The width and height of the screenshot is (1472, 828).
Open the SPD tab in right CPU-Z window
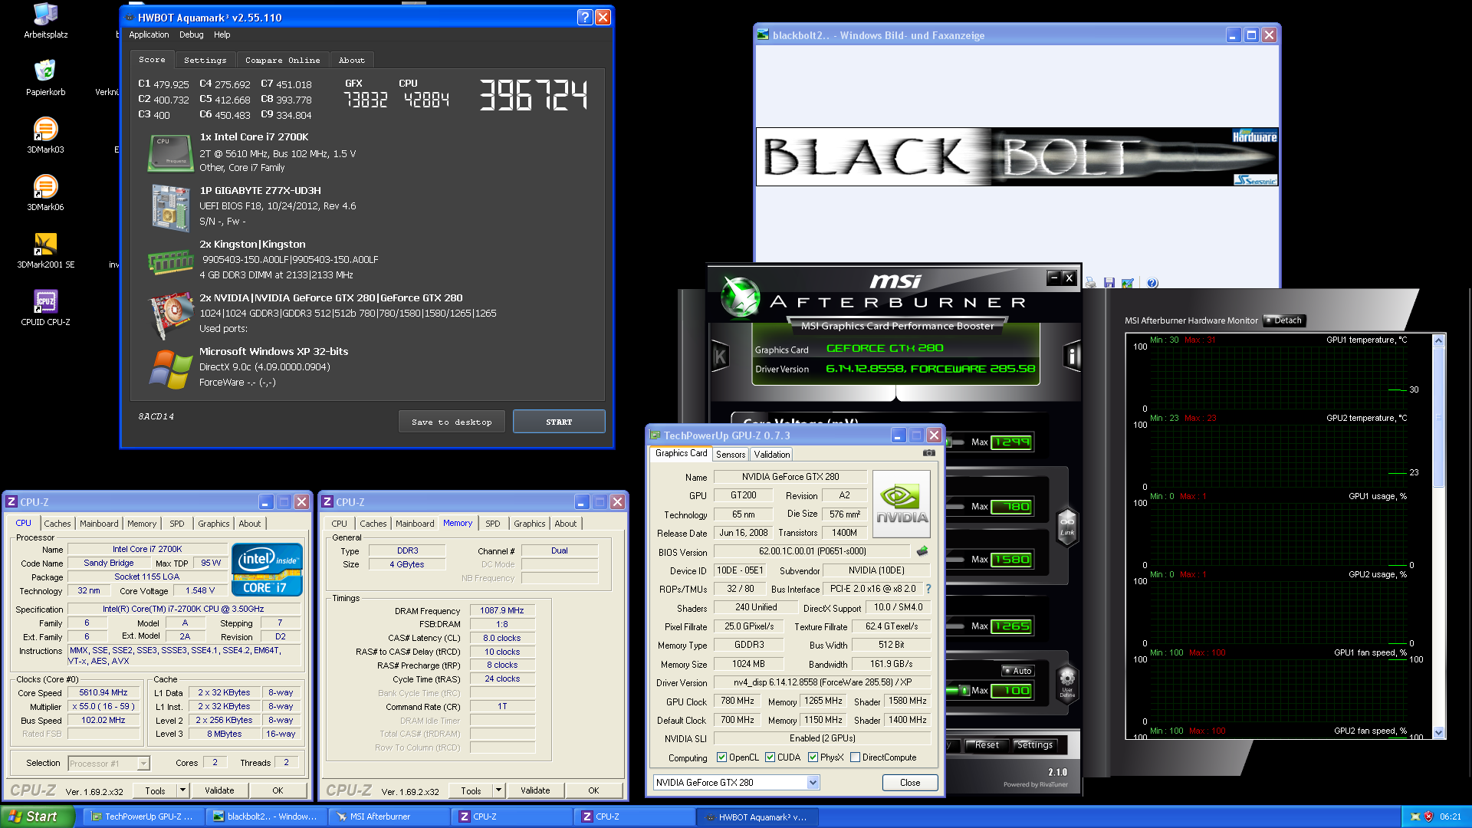click(493, 524)
